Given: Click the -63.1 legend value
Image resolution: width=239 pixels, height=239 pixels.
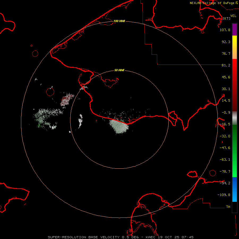Looking at the screenshot, I should [225, 160].
